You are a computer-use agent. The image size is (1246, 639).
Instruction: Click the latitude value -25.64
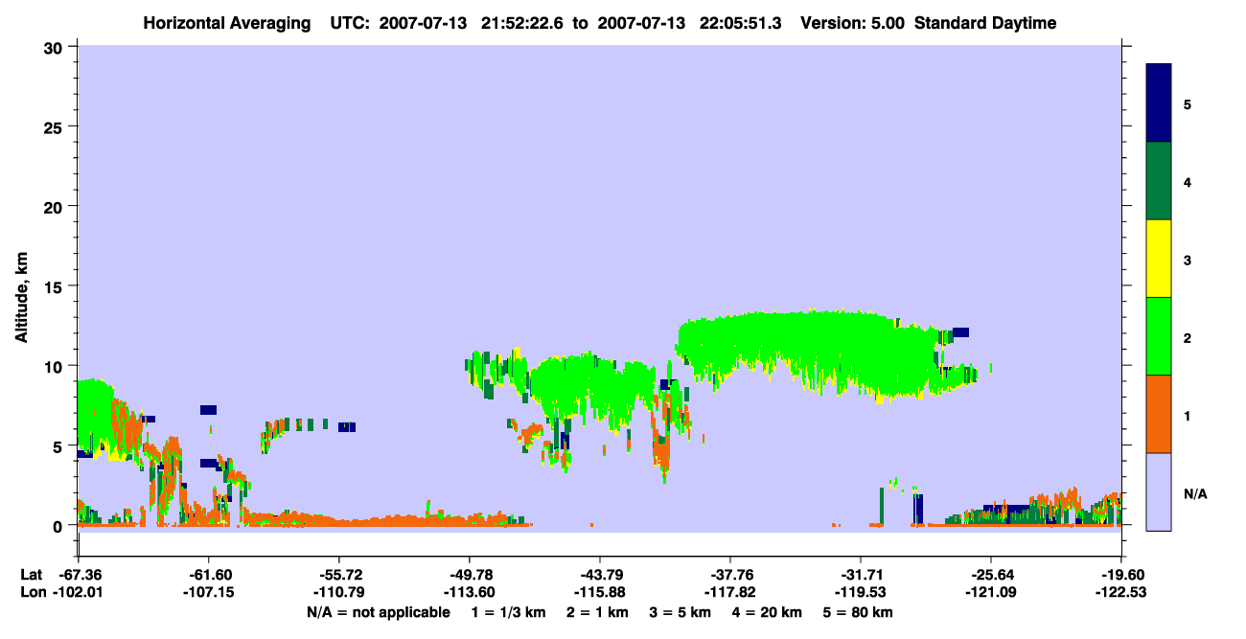(991, 575)
